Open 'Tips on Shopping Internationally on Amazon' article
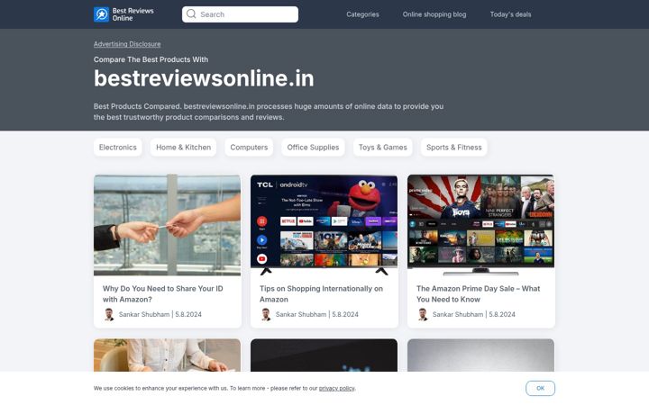 pos(321,293)
